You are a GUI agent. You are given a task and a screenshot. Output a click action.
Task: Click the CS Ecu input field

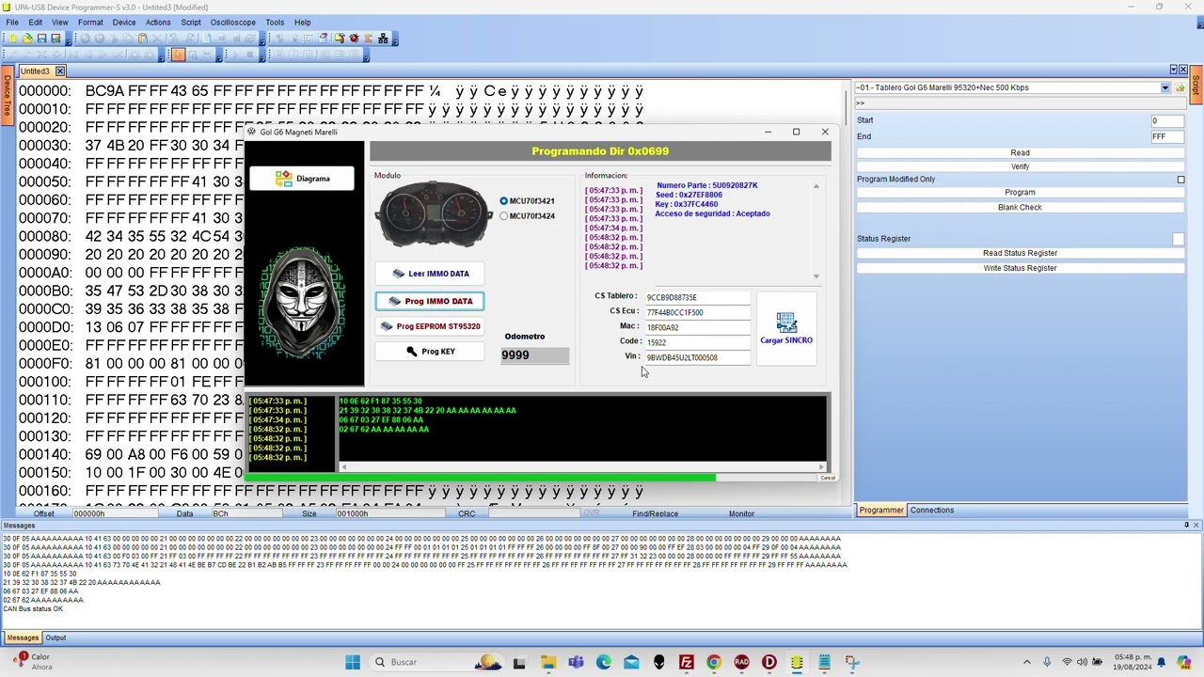pos(697,312)
